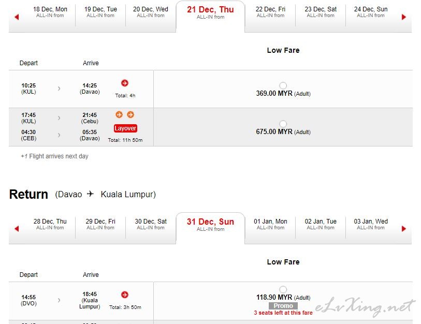Viewport: 421px width, 324px height.
Task: Select the 118.90 MYR promo fare radio button
Action: point(283,289)
